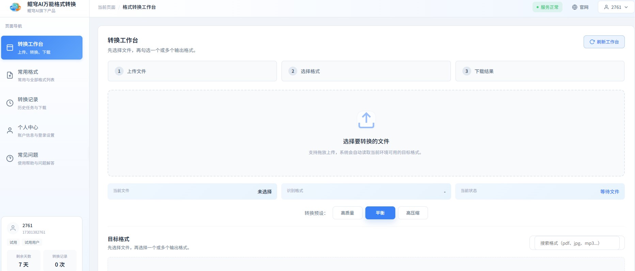Click the file upload drop zone

(x=366, y=133)
